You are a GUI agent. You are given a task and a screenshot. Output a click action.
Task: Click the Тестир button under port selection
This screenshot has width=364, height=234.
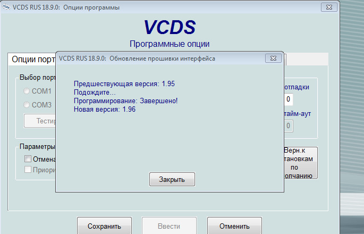coord(40,121)
